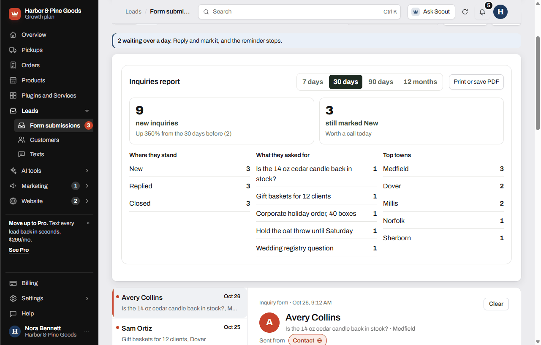This screenshot has width=541, height=345.
Task: Switch report range to 7 days
Action: tap(313, 82)
